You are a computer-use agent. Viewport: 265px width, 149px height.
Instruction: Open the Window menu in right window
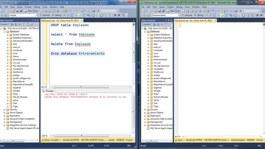pos(196,7)
